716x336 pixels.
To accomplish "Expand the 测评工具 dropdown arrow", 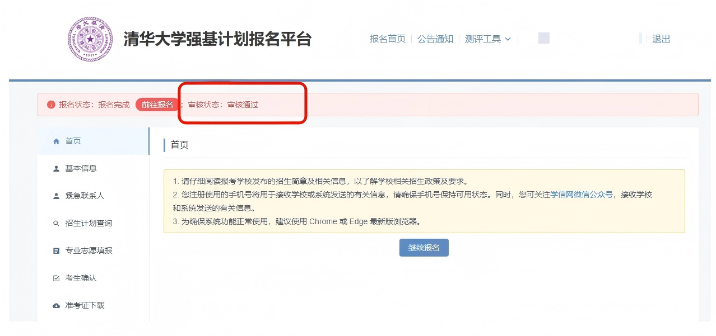I will pyautogui.click(x=508, y=39).
